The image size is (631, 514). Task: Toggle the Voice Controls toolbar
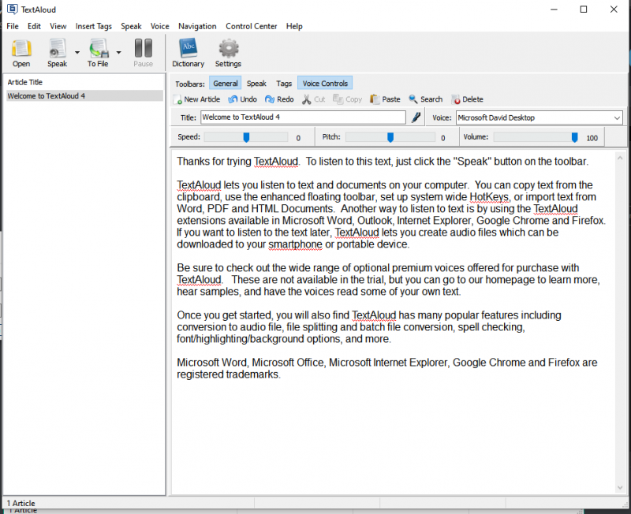325,84
